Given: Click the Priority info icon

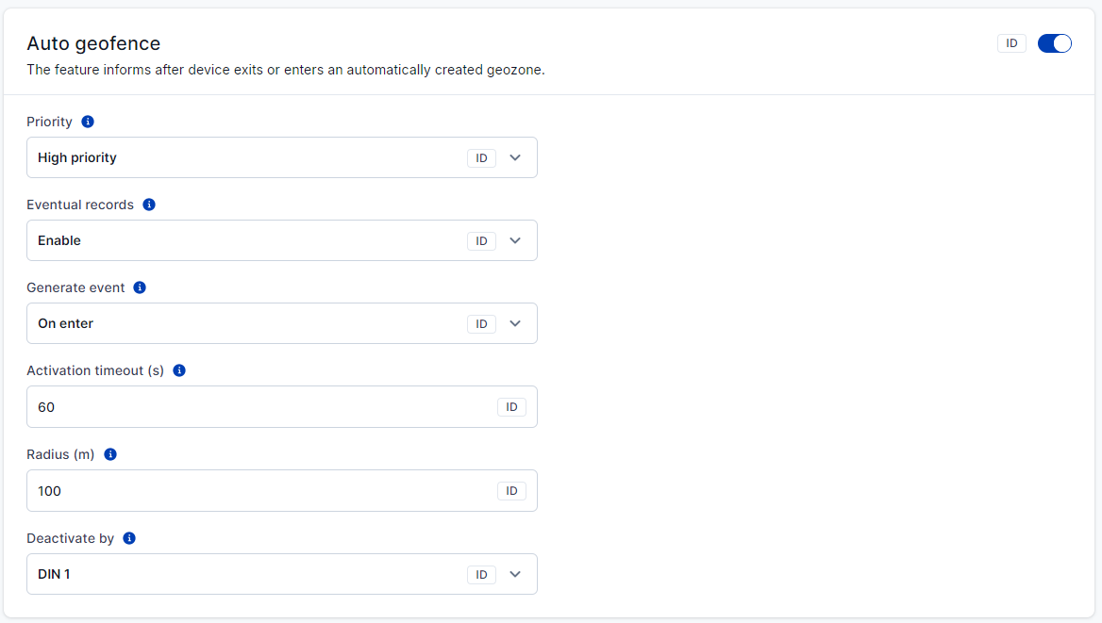Looking at the screenshot, I should pyautogui.click(x=88, y=122).
